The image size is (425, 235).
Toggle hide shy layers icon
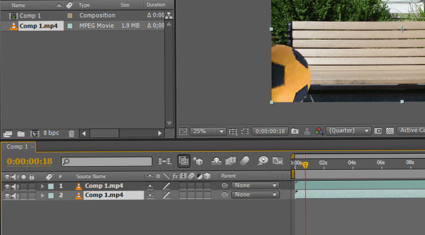coord(216,161)
